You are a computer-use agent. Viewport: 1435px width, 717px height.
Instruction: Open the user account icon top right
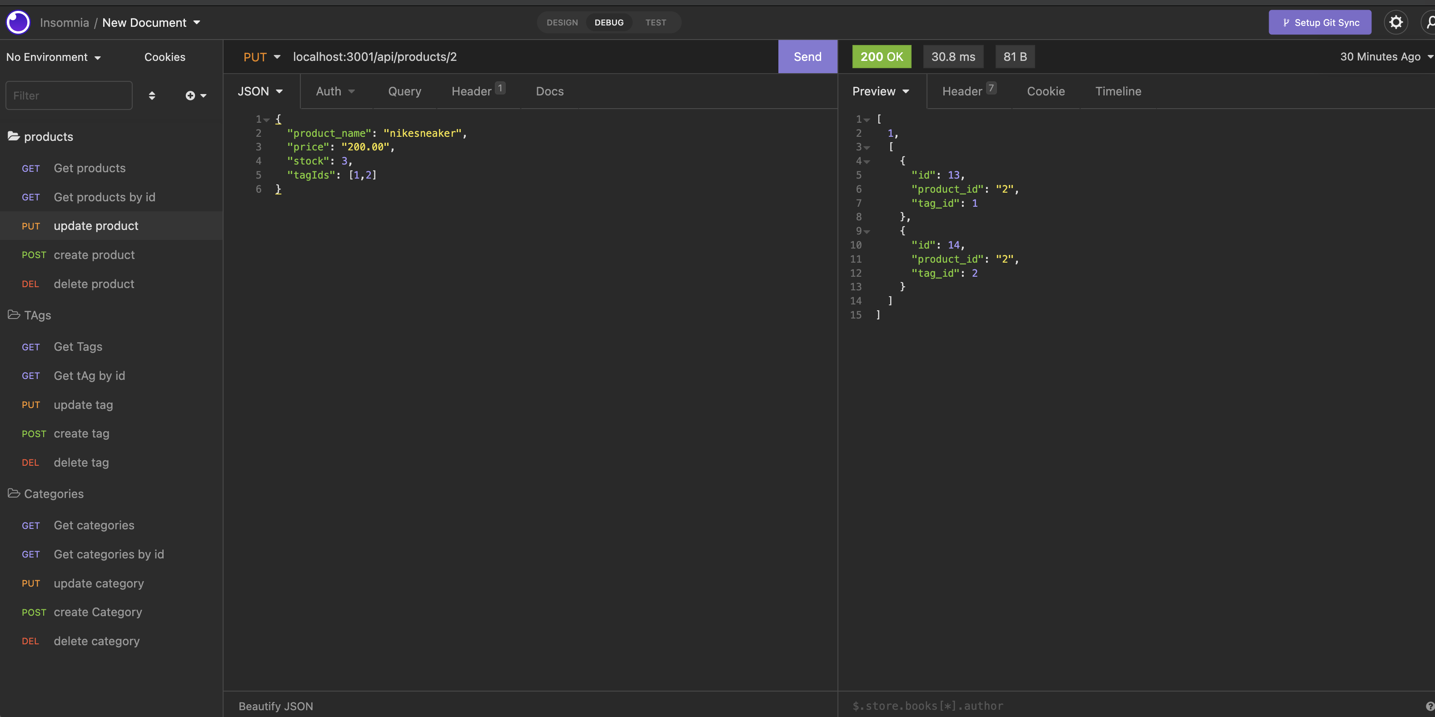(x=1429, y=22)
